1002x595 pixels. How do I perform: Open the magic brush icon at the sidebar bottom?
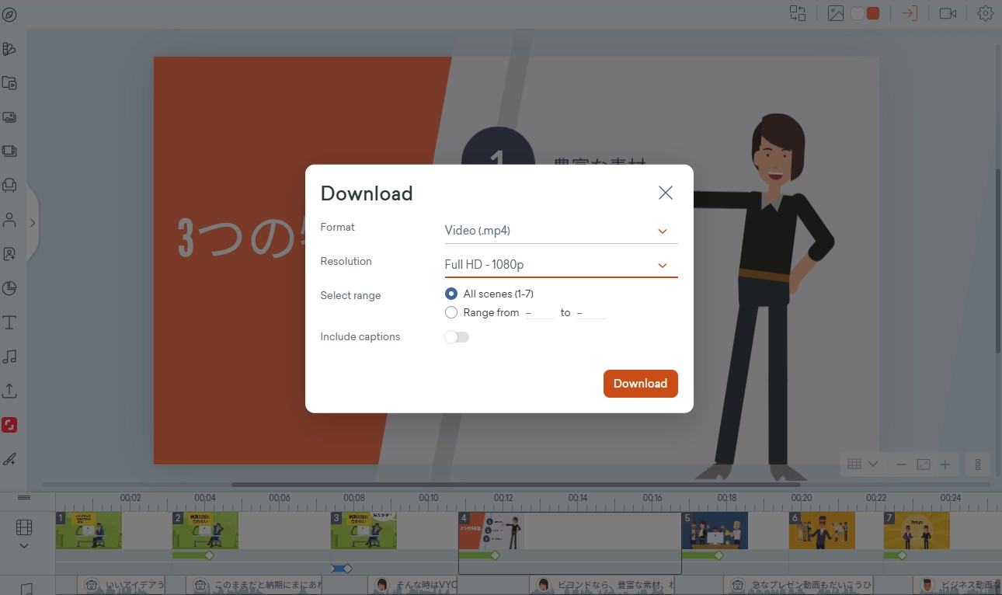(9, 459)
